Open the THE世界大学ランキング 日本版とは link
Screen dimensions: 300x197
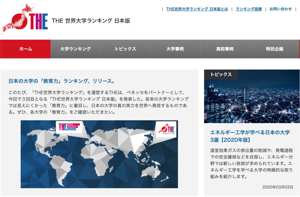click(197, 9)
